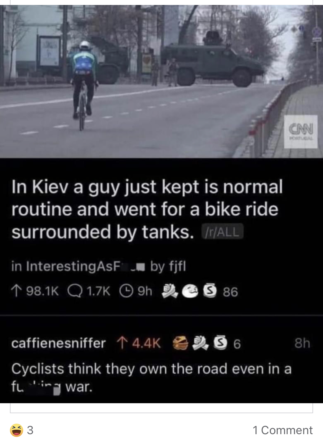Image resolution: width=323 pixels, height=443 pixels.
Task: Click the /r/ALL flair tag
Action: click(223, 231)
